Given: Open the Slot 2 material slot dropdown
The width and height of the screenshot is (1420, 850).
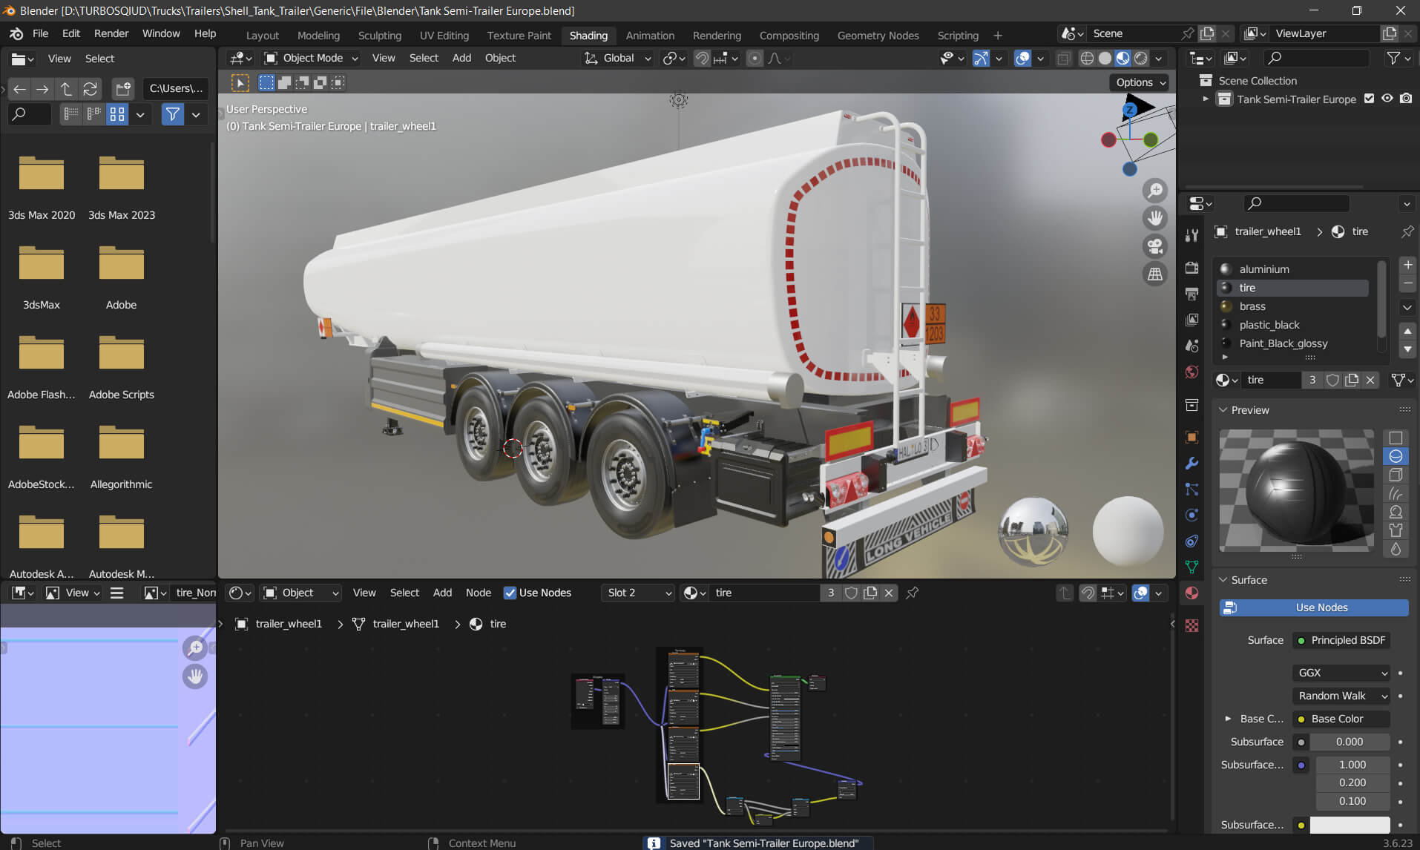Looking at the screenshot, I should point(637,593).
